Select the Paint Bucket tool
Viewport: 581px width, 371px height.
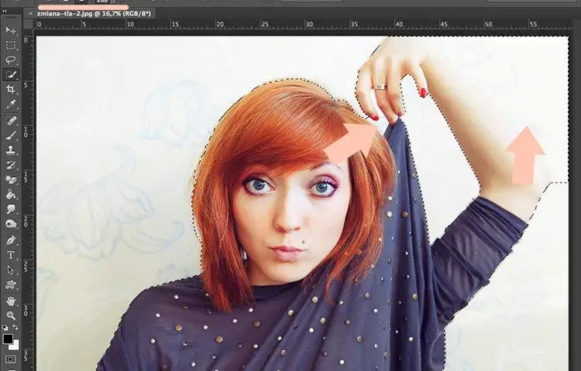[11, 194]
